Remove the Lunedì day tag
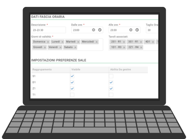 [62, 42]
